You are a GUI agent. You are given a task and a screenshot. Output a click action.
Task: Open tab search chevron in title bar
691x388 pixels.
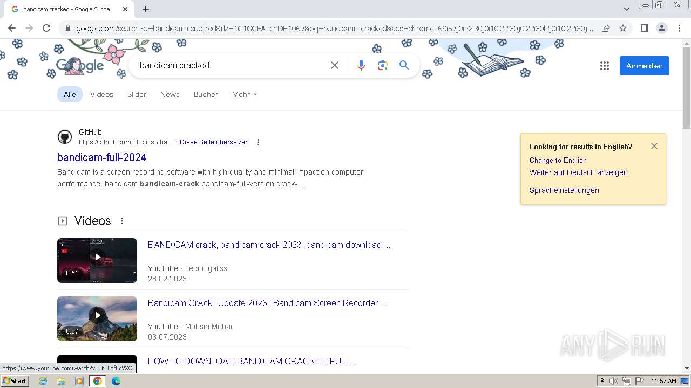(x=627, y=9)
